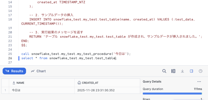Click the Query duration progress bar
Screen dimensions: 208x100
(x=172, y=94)
